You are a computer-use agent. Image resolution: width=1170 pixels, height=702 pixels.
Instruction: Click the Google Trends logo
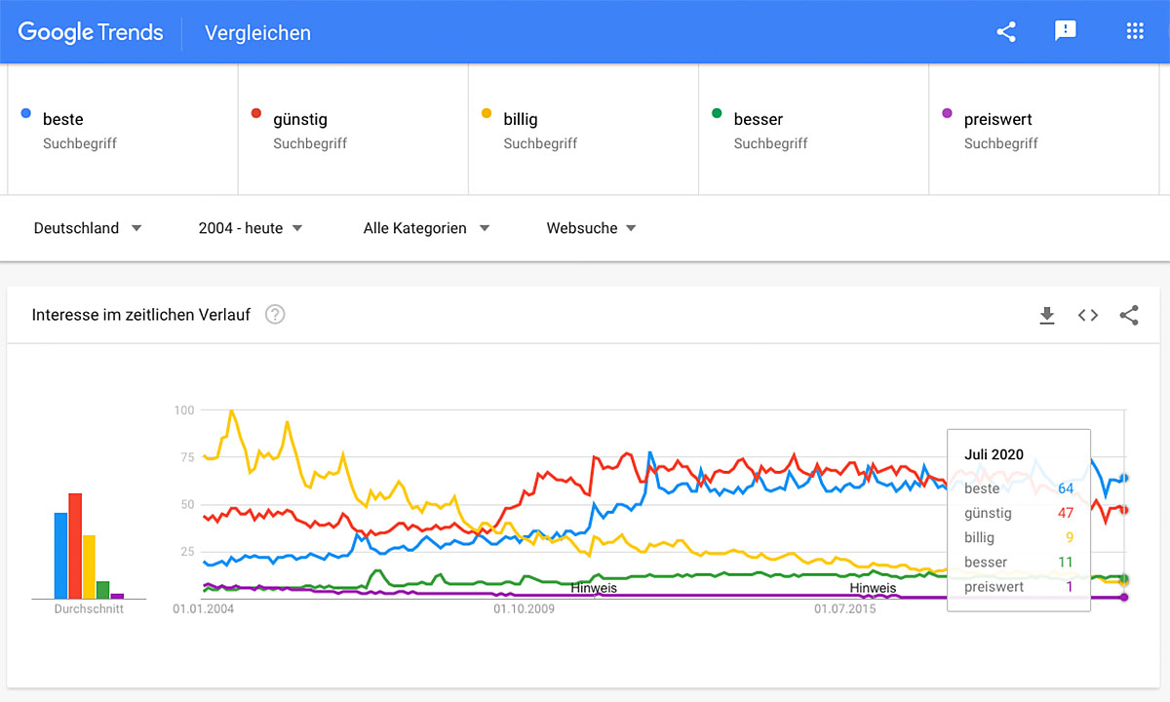[91, 32]
